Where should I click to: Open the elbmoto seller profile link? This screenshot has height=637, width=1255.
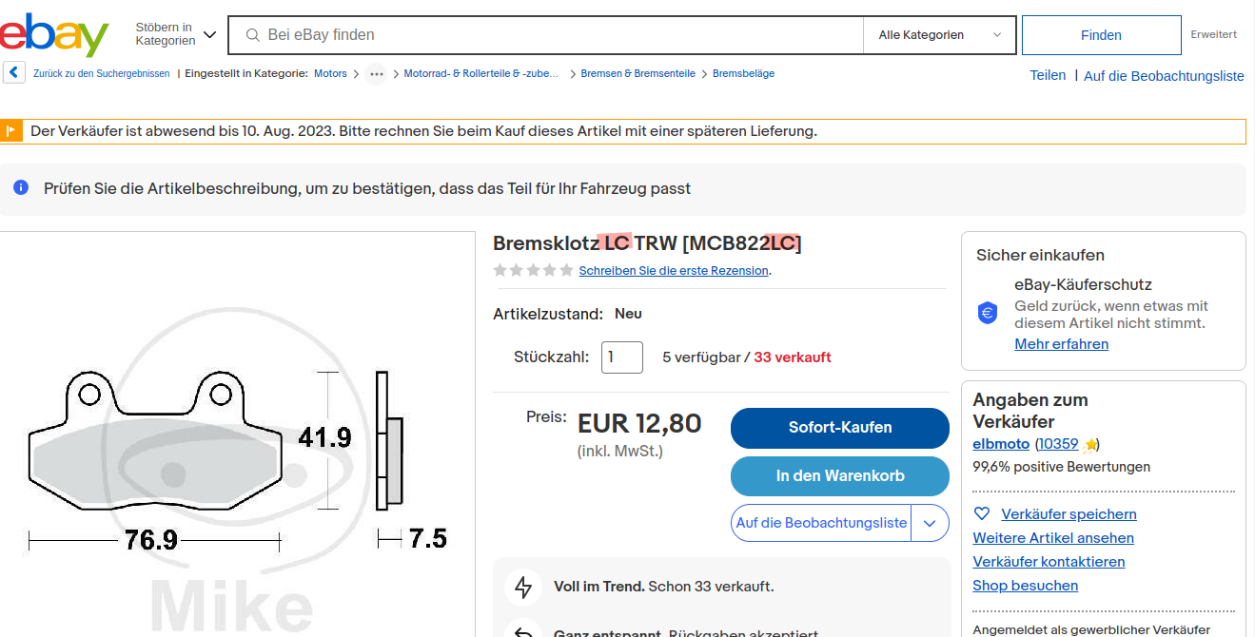(1001, 444)
